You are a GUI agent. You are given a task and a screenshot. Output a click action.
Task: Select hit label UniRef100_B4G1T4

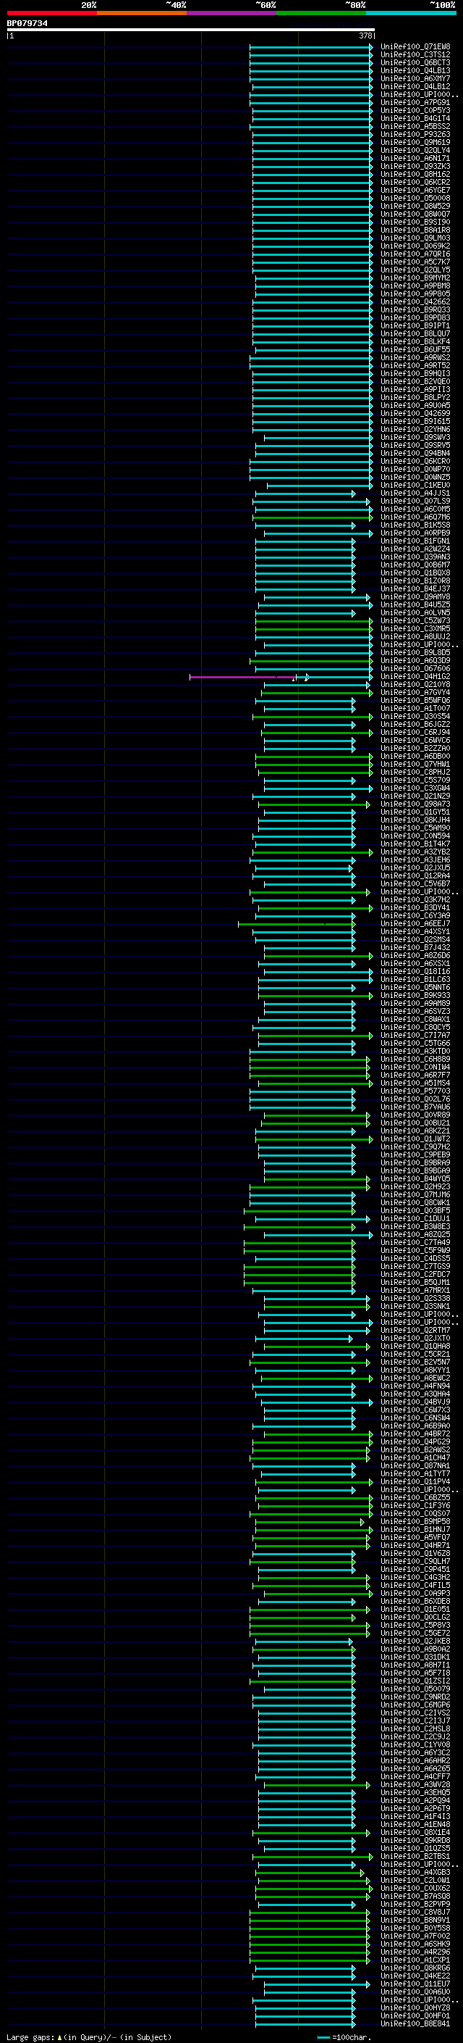pos(415,118)
